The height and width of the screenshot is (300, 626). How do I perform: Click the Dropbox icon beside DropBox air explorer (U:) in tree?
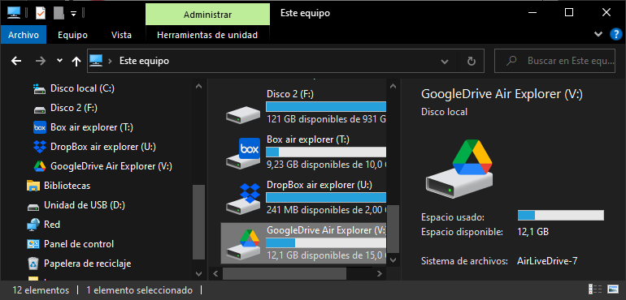[40, 147]
